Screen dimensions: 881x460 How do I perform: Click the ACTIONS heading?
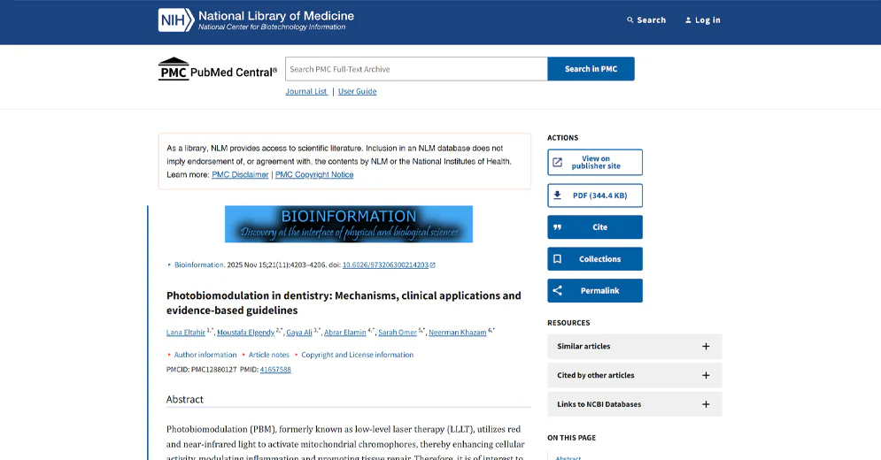tap(562, 138)
